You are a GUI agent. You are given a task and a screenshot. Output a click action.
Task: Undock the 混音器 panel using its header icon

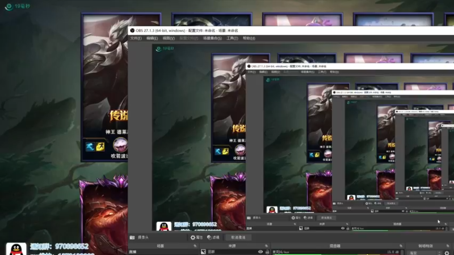click(401, 246)
